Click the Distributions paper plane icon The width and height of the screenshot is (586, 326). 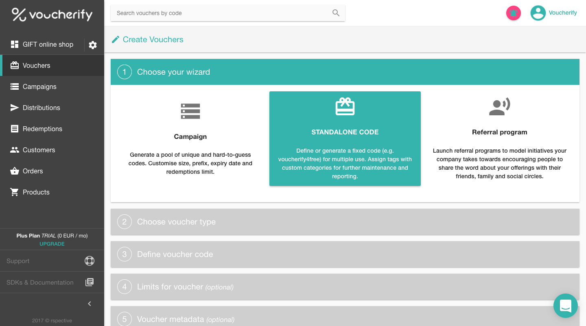[15, 108]
